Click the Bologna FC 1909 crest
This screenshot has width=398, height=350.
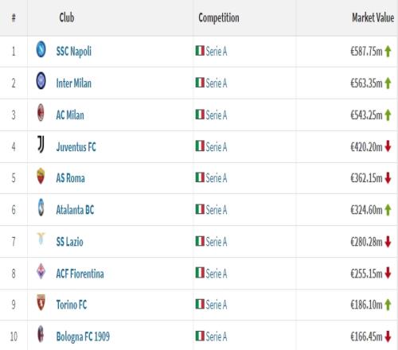tap(41, 334)
